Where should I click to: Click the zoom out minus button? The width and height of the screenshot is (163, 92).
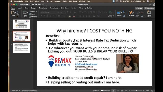(129, 91)
